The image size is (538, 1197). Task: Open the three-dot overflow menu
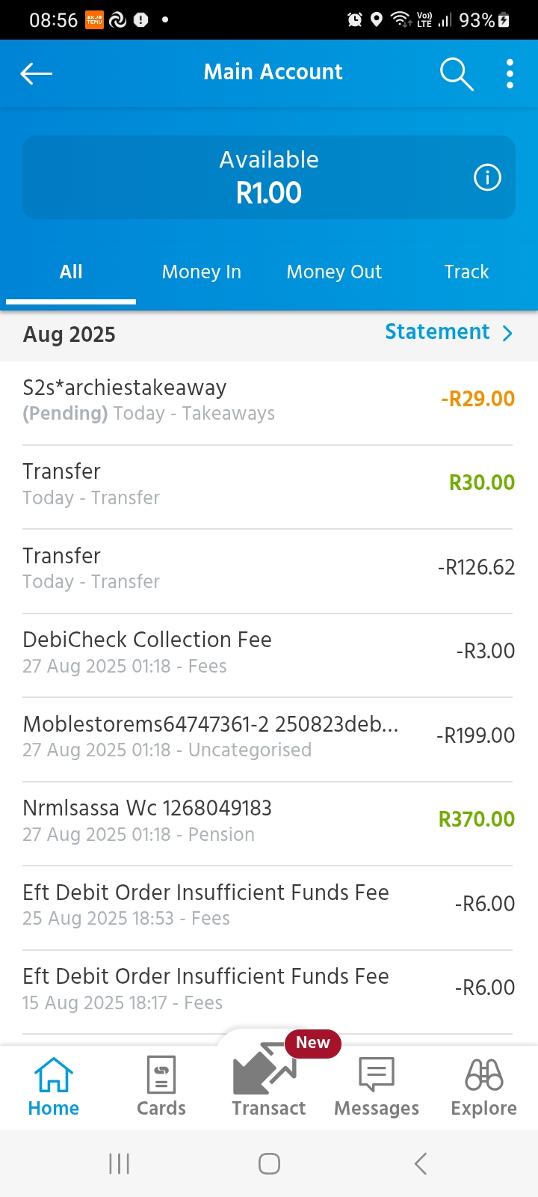point(510,74)
